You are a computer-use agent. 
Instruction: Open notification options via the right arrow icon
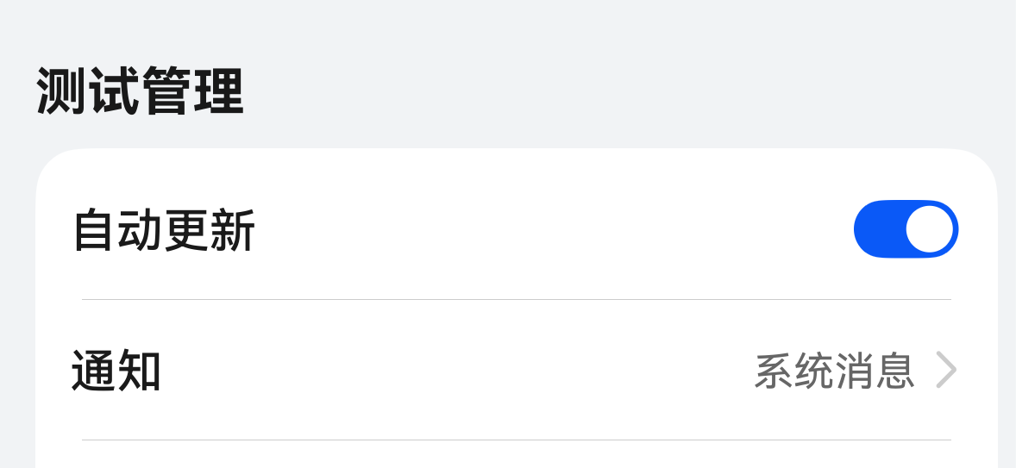946,371
